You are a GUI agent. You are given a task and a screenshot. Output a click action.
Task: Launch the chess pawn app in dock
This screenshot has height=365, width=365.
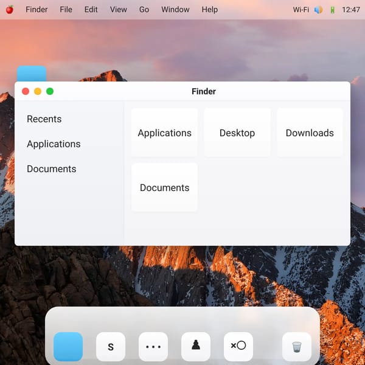pyautogui.click(x=196, y=347)
